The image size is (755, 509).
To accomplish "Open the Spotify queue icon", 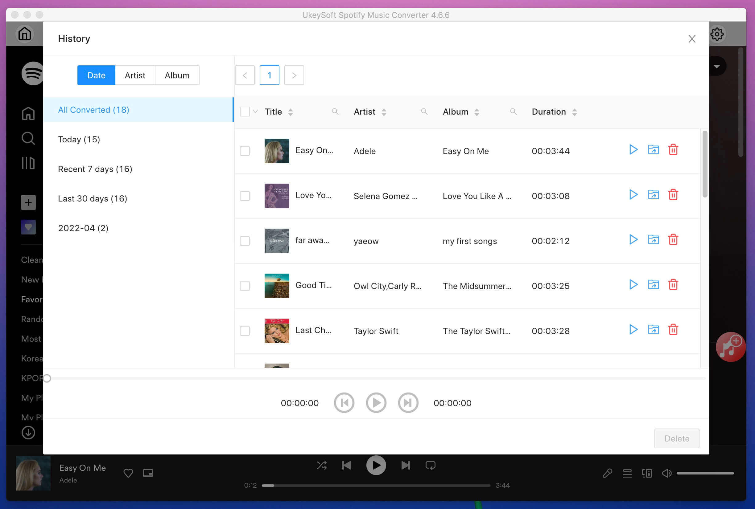I will [x=627, y=473].
